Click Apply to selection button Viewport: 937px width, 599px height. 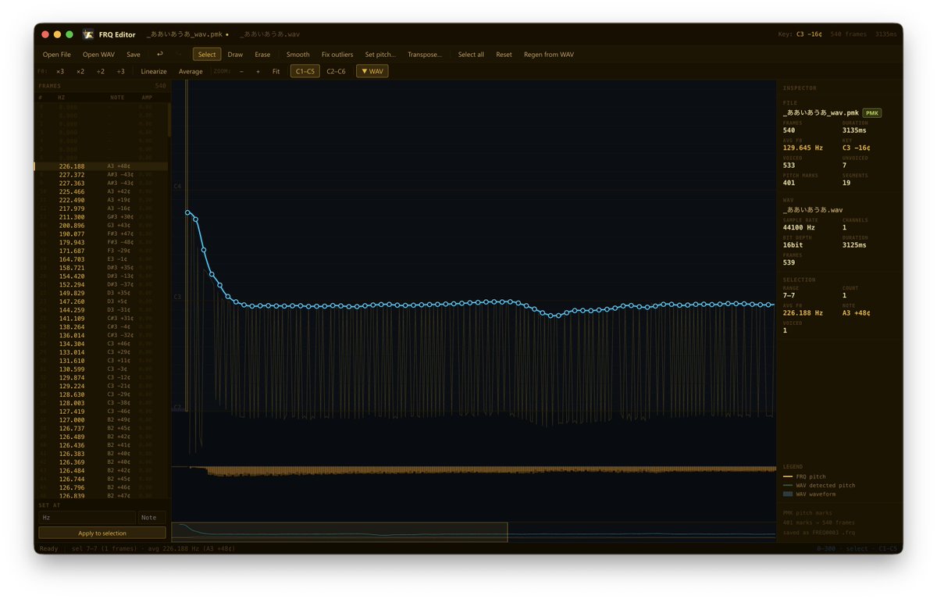[x=102, y=533]
